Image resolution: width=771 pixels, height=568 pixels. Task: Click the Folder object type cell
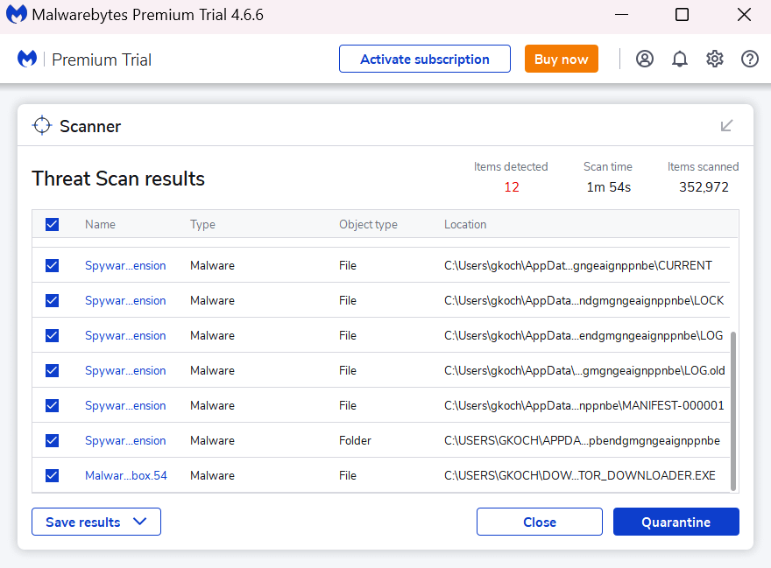(x=355, y=441)
